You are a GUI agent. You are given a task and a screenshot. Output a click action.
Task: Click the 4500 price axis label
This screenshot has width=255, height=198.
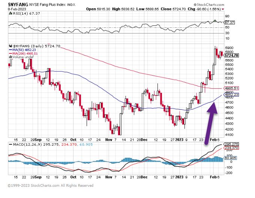(x=229, y=113)
